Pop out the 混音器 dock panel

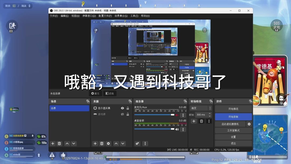[x=185, y=101]
